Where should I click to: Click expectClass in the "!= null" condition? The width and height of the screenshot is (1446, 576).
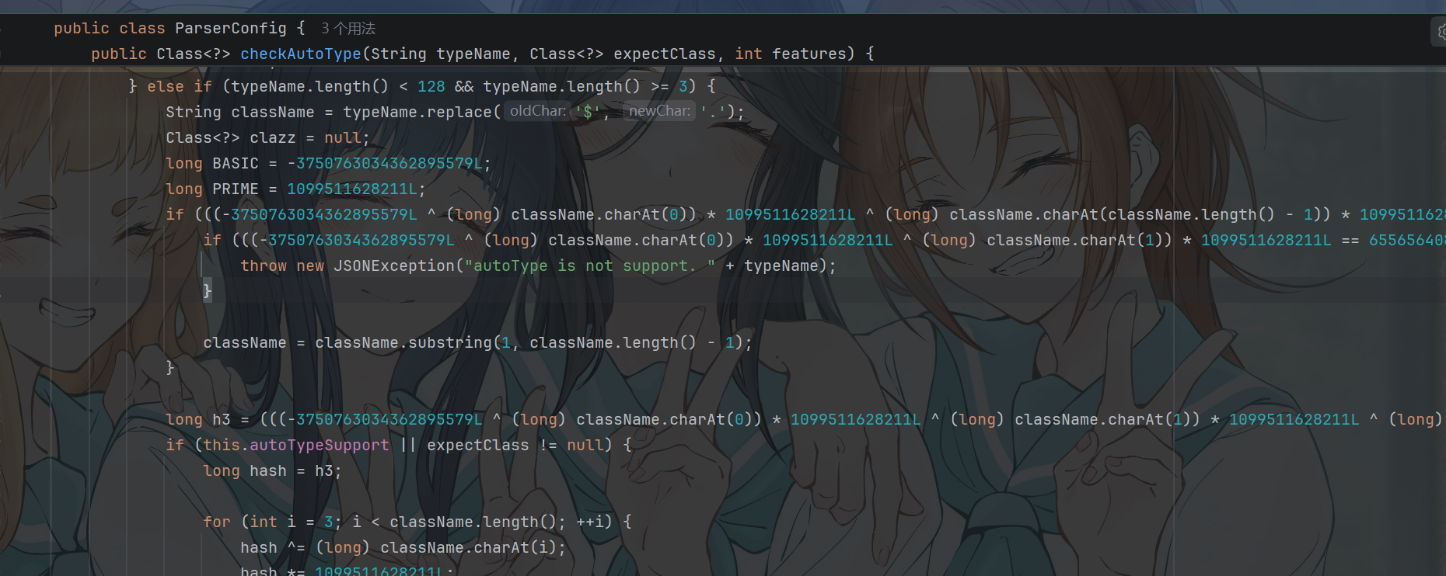pos(478,446)
